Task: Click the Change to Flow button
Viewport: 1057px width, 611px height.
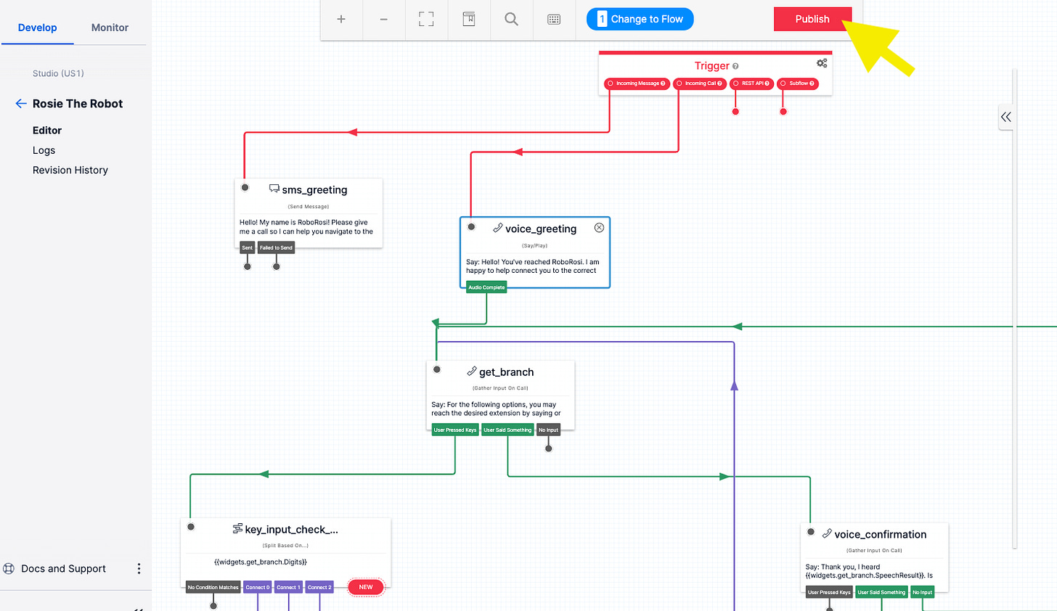Action: click(x=640, y=19)
